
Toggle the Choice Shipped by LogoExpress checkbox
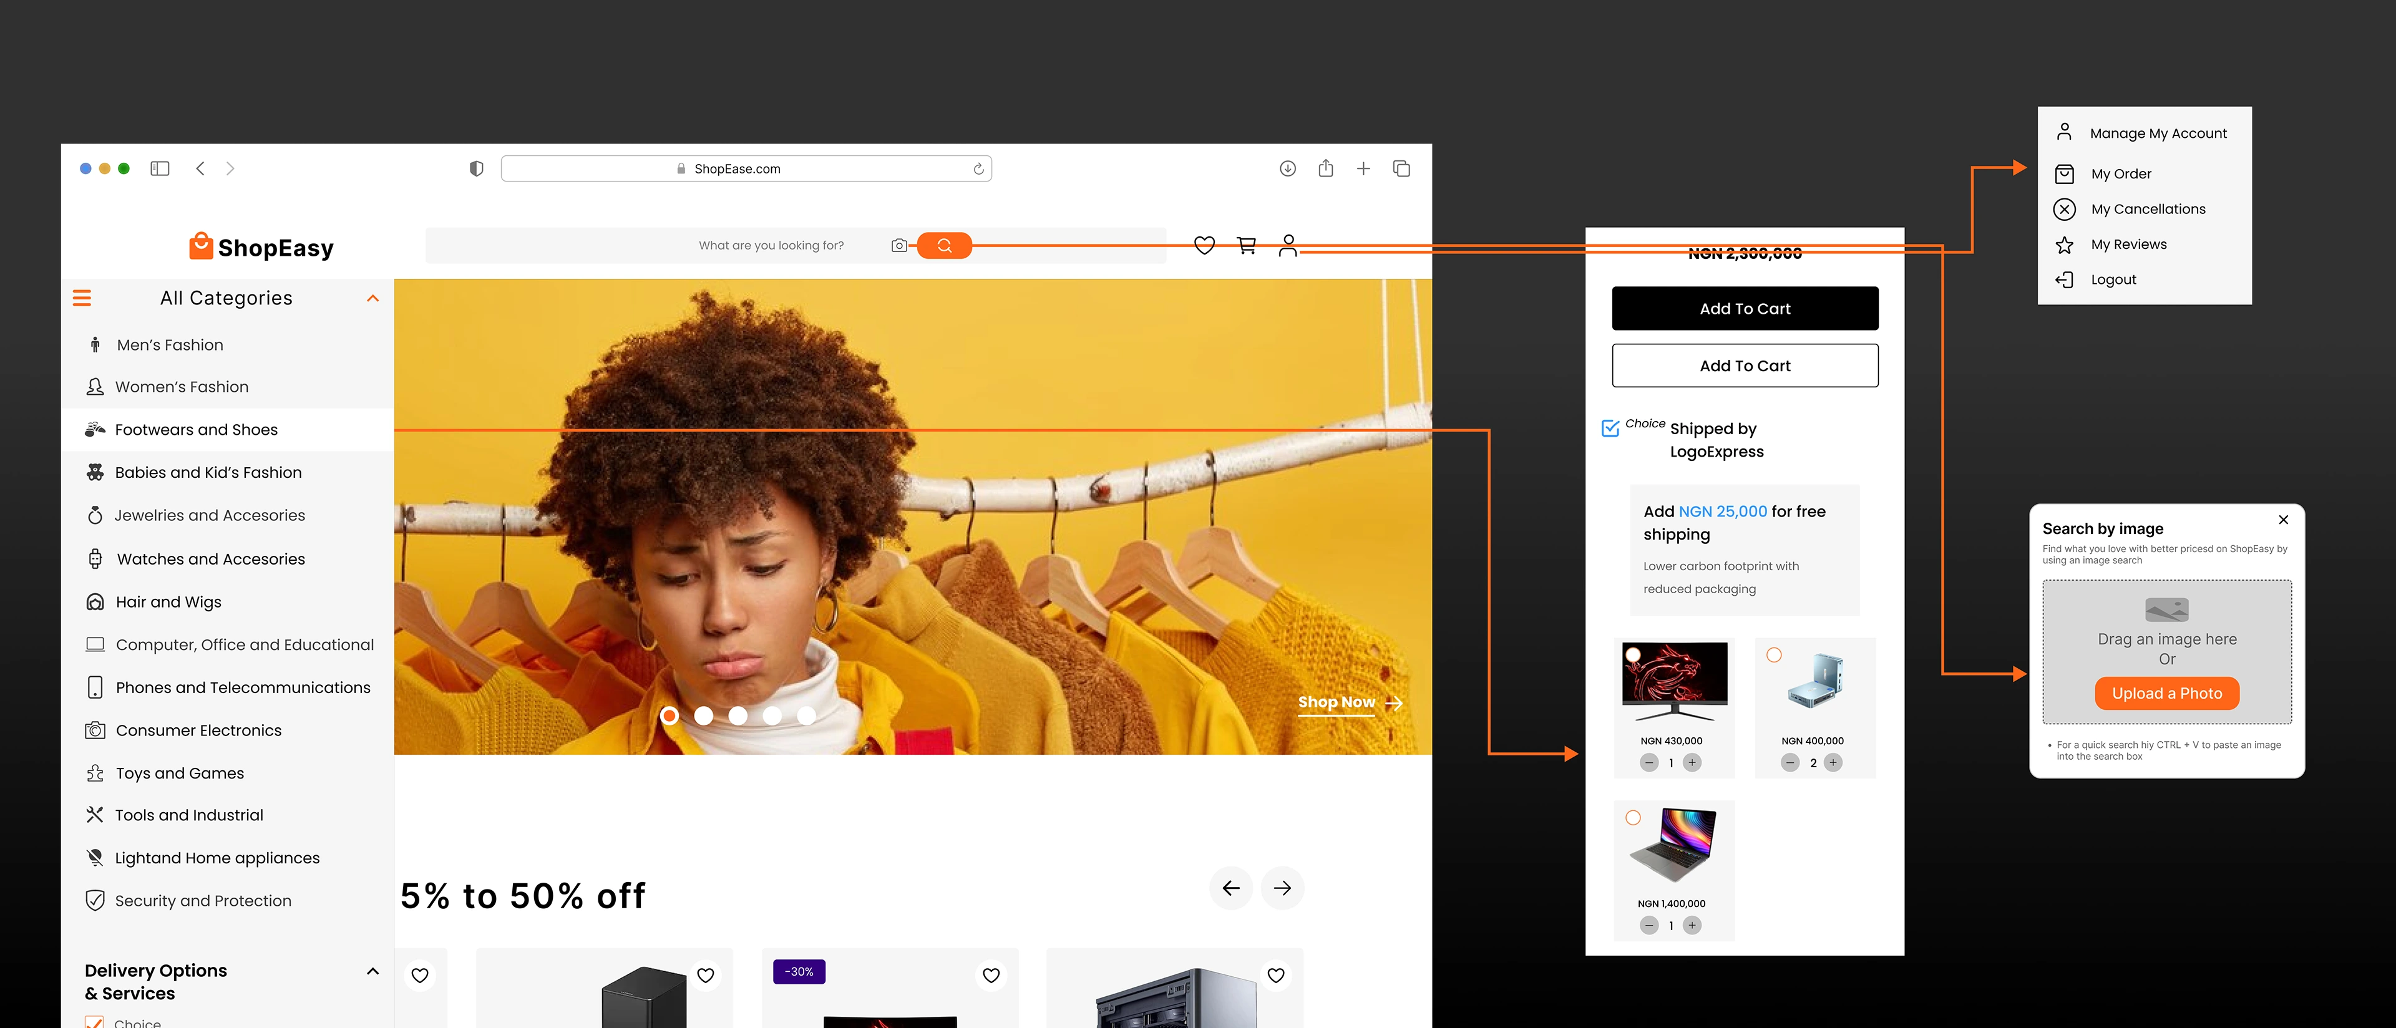tap(1610, 429)
